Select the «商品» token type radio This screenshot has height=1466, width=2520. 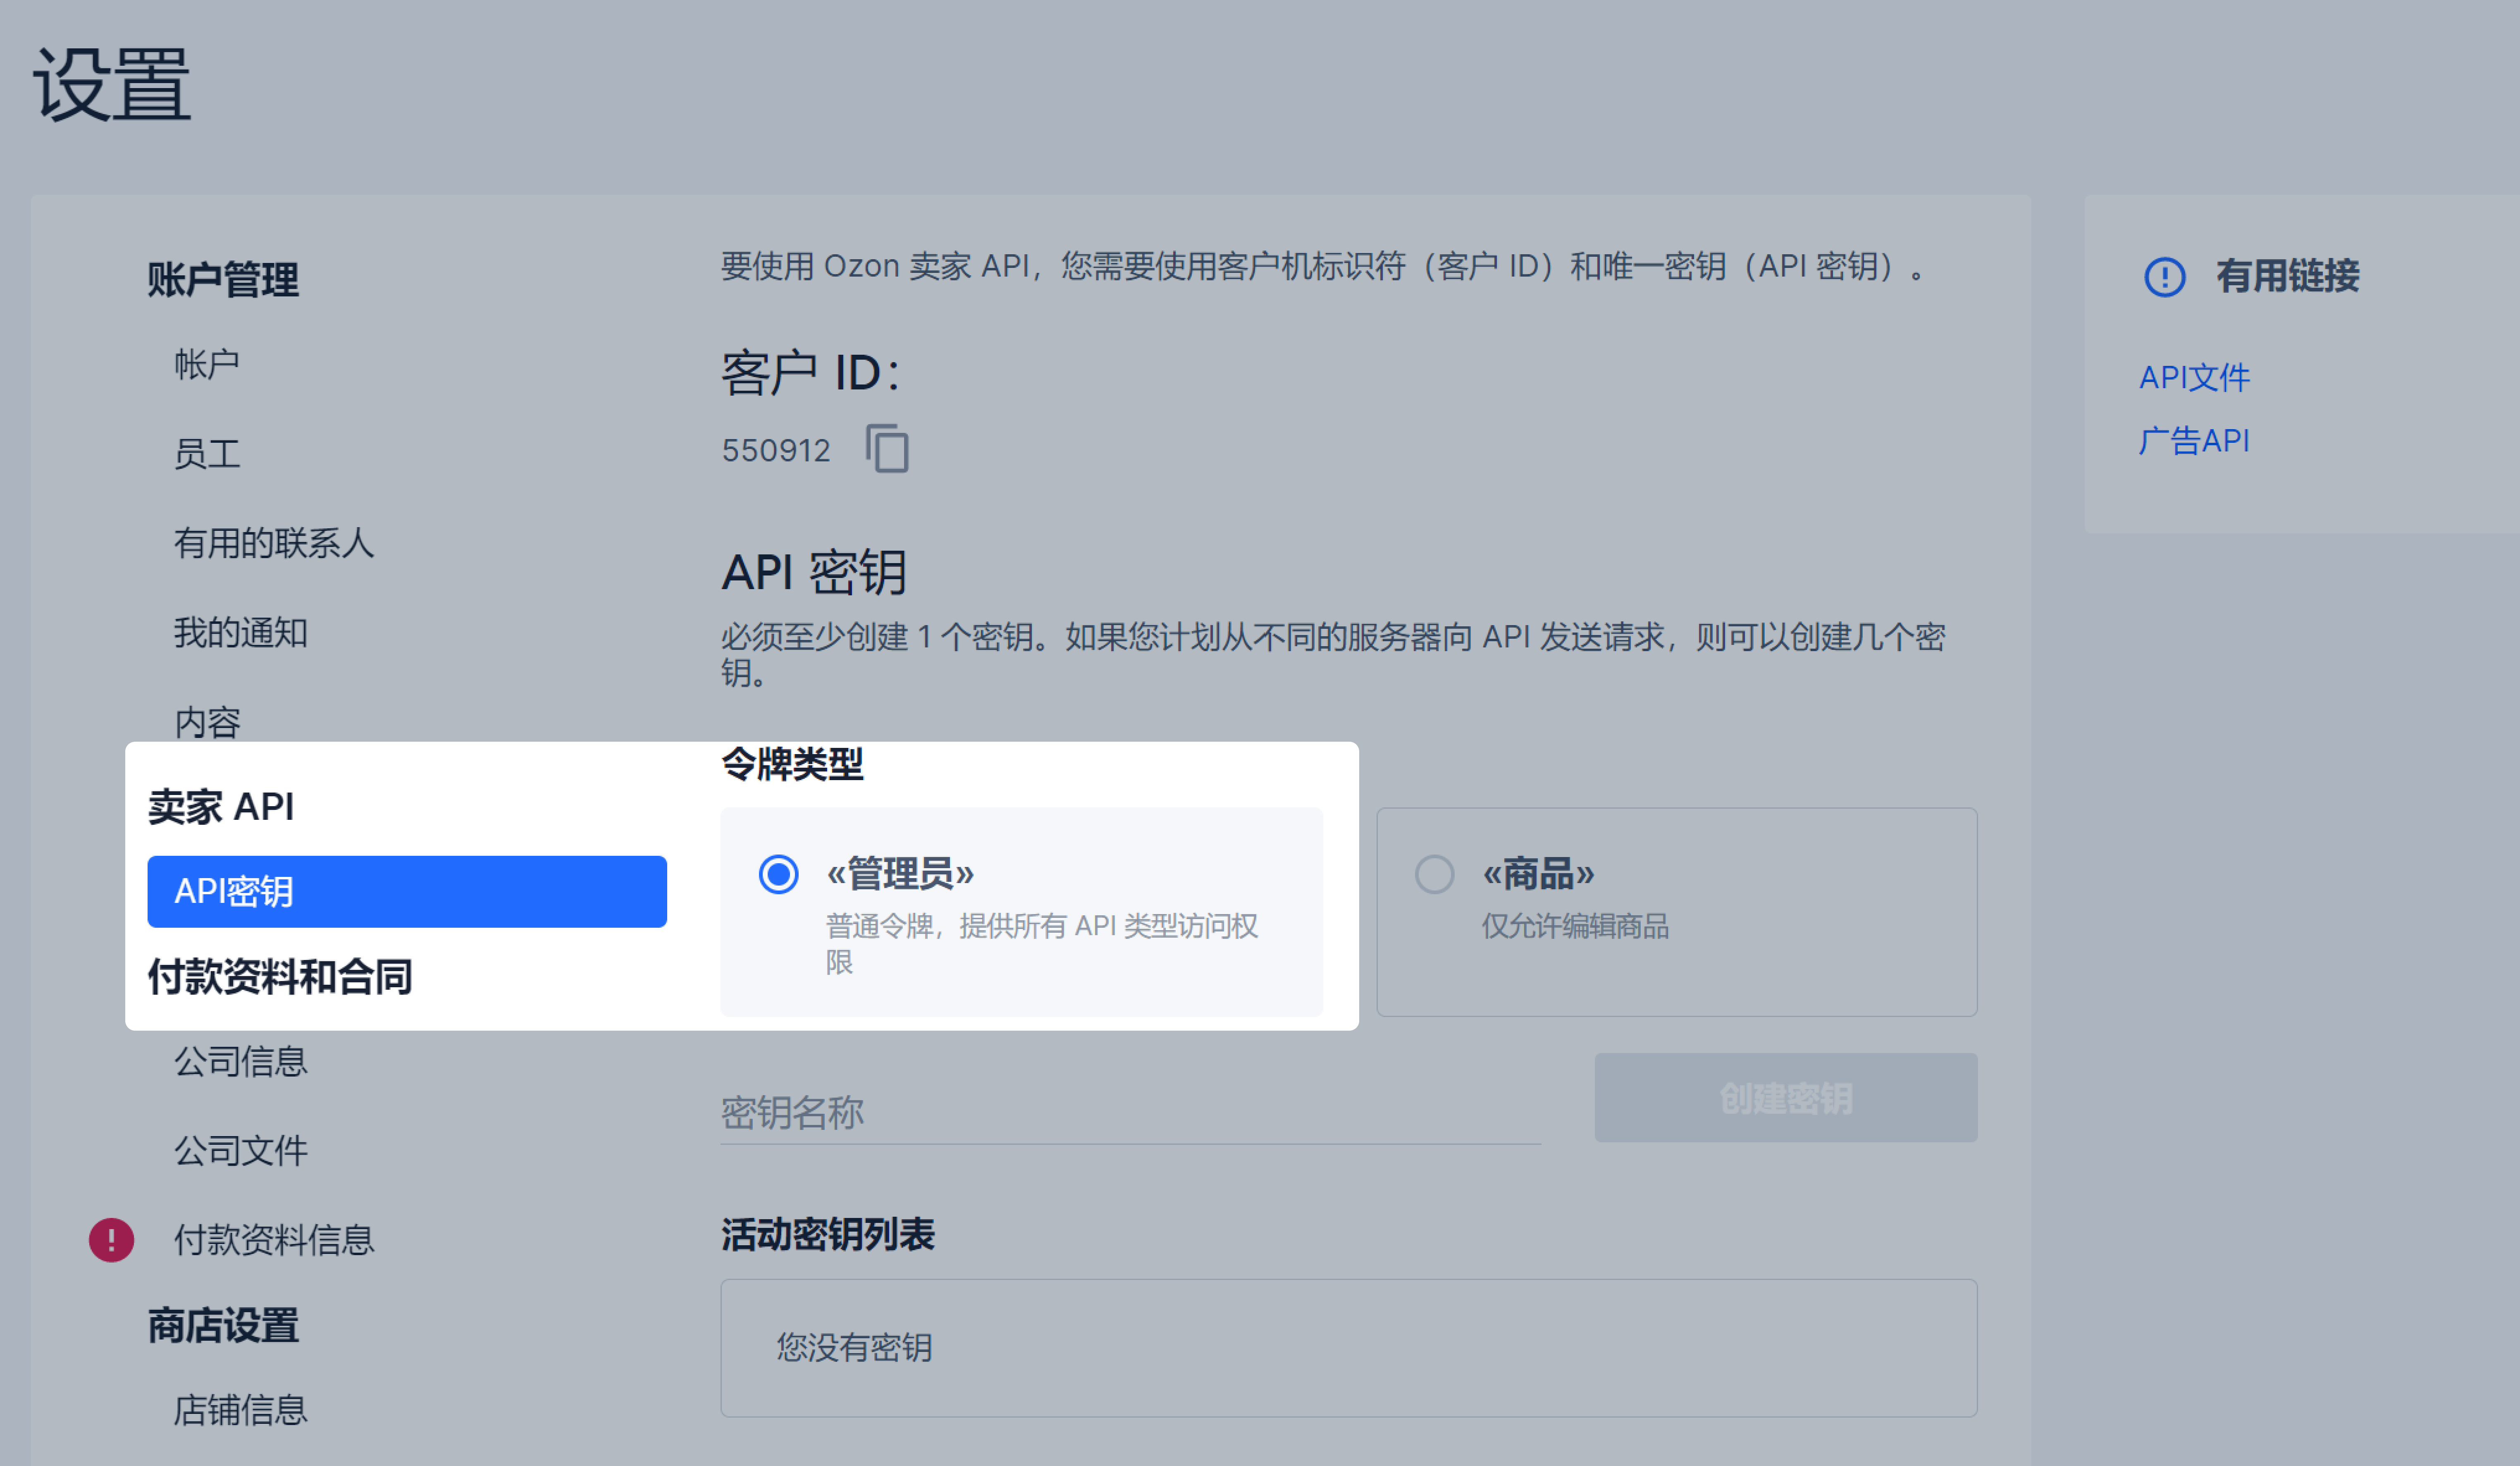pyautogui.click(x=1434, y=874)
